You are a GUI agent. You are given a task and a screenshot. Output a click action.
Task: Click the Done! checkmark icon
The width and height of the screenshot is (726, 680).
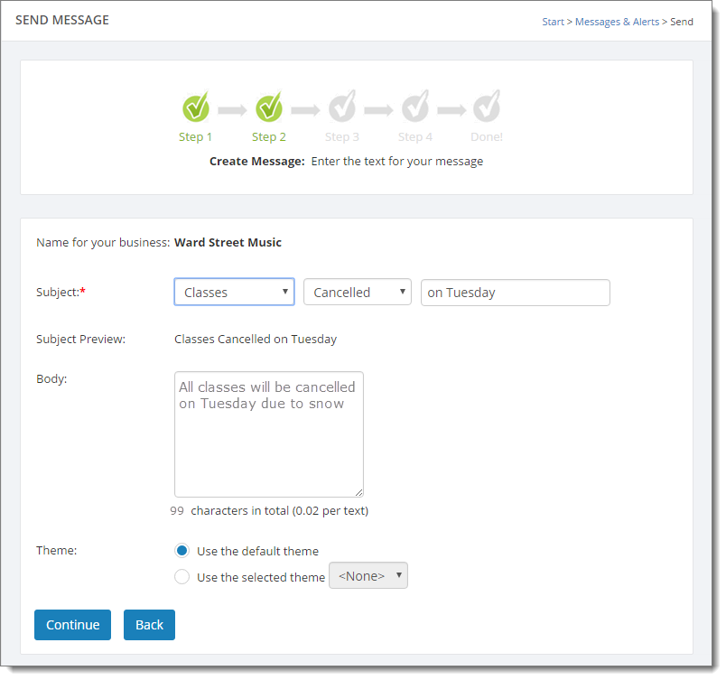click(x=487, y=107)
